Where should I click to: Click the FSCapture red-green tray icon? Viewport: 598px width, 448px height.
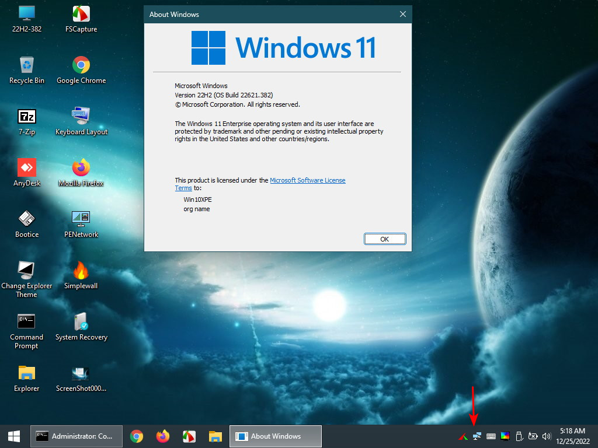463,436
